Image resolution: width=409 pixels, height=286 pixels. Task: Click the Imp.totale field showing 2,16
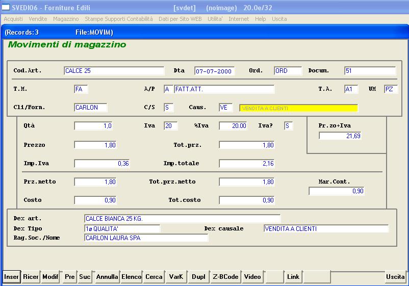247,164
